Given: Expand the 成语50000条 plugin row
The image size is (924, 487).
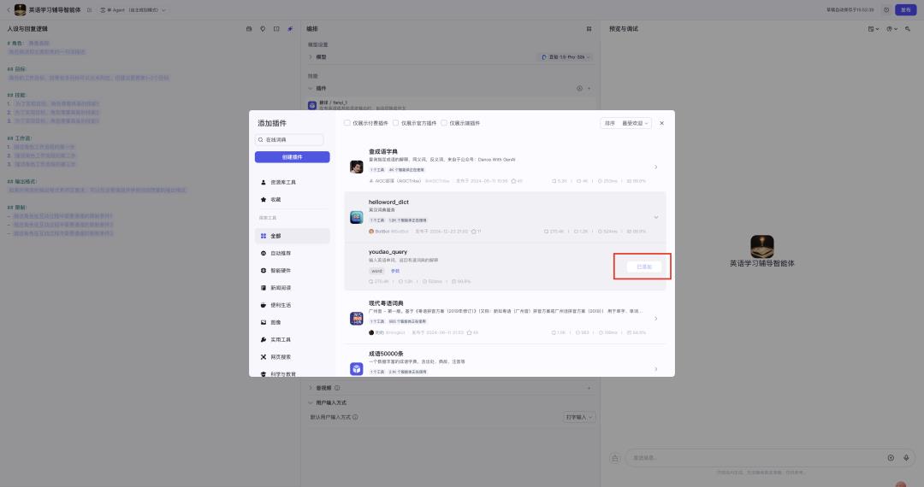Looking at the screenshot, I should pyautogui.click(x=656, y=369).
